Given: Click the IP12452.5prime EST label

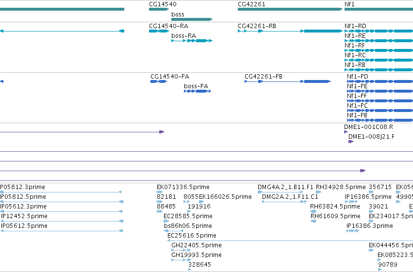Looking at the screenshot, I should point(24,216).
